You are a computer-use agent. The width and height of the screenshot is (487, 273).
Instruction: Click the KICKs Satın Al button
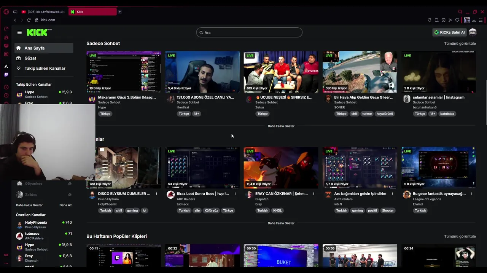[450, 32]
